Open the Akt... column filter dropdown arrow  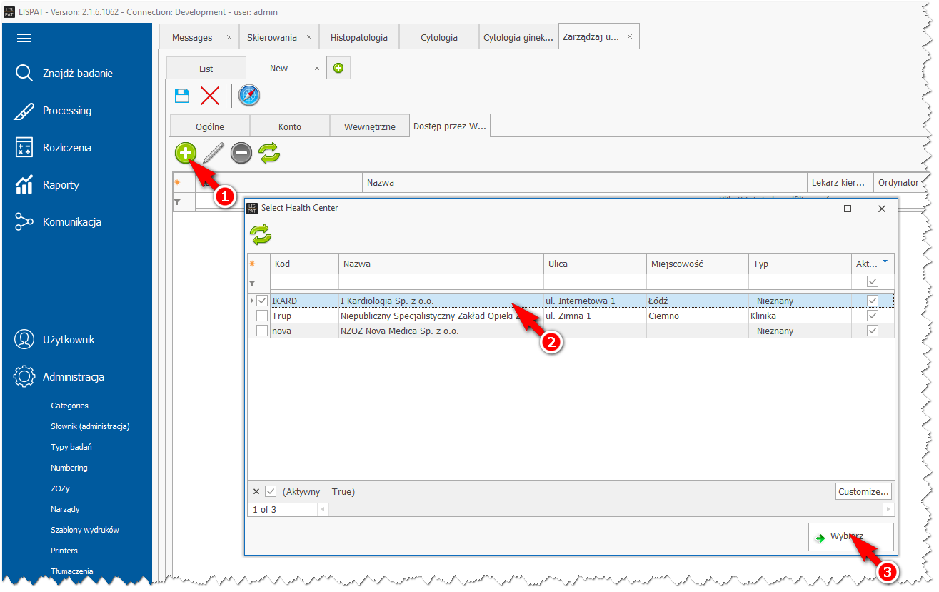(x=885, y=263)
